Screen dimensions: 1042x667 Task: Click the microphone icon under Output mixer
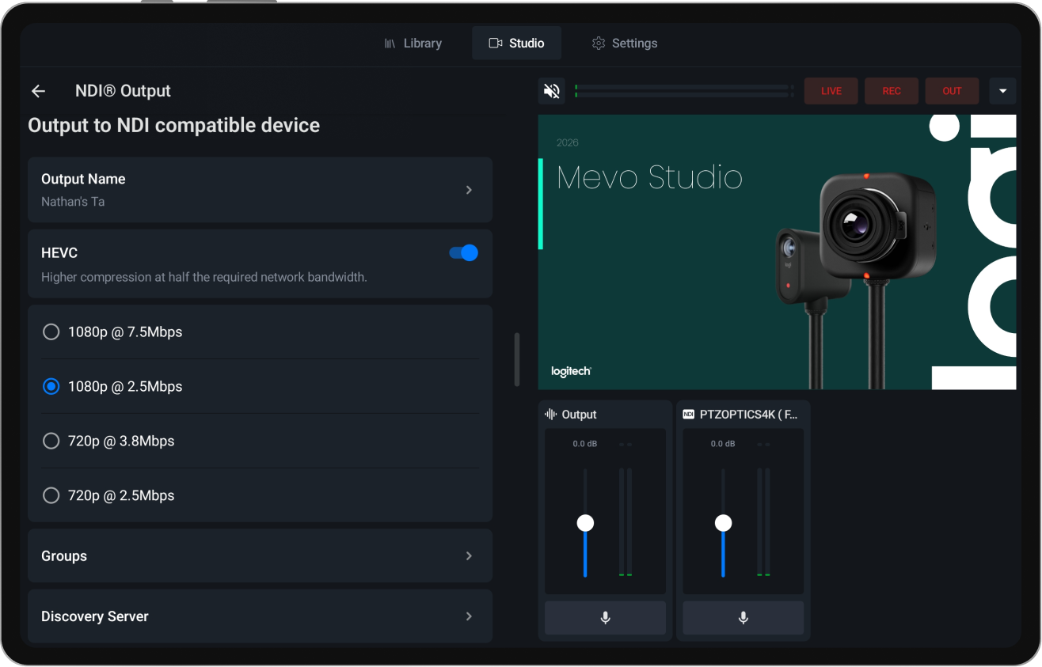click(x=605, y=618)
